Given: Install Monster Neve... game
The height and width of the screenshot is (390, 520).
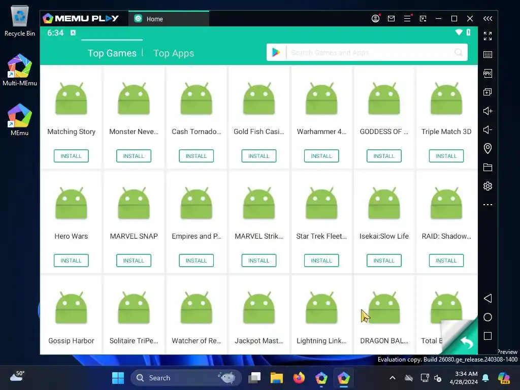Looking at the screenshot, I should (x=134, y=156).
